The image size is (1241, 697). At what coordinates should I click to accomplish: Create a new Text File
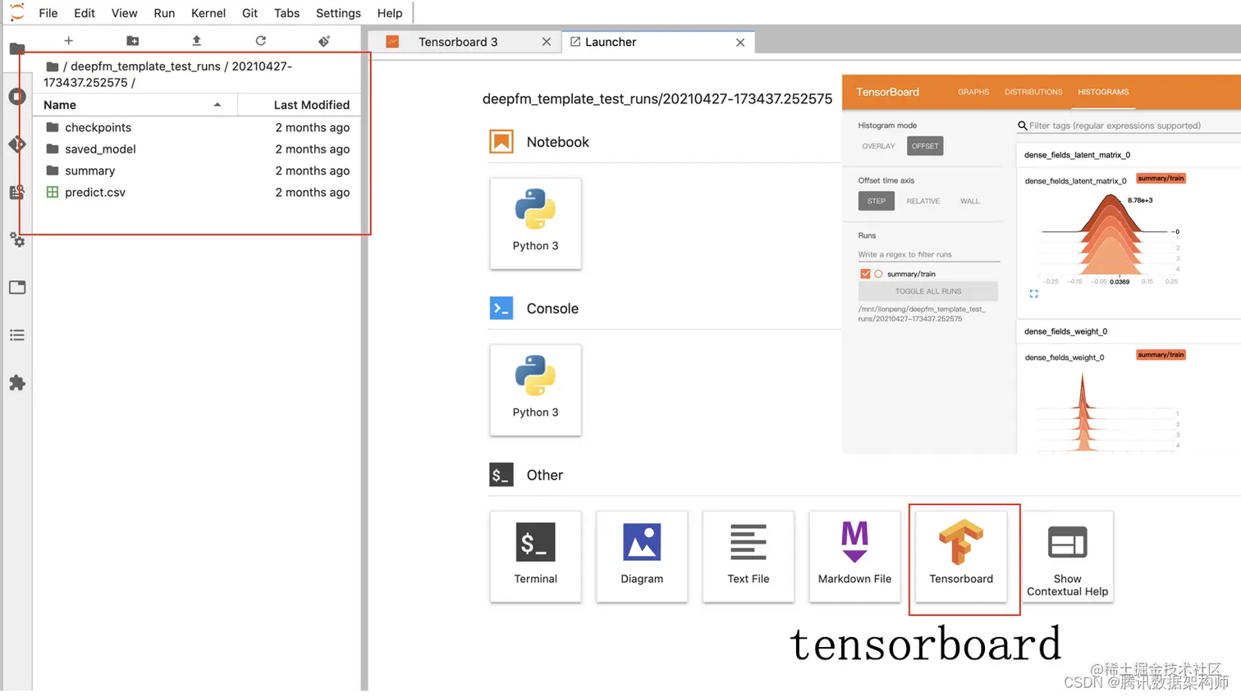(x=748, y=556)
